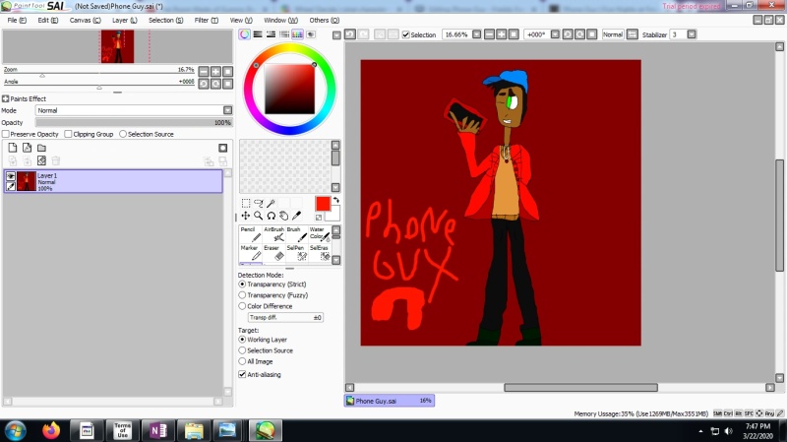
Task: Open Firefox from the taskbar
Action: pyautogui.click(x=51, y=430)
